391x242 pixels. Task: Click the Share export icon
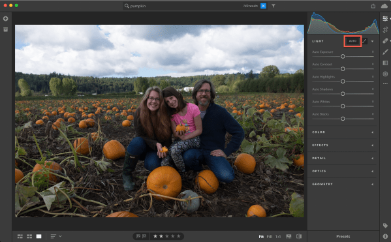[373, 6]
